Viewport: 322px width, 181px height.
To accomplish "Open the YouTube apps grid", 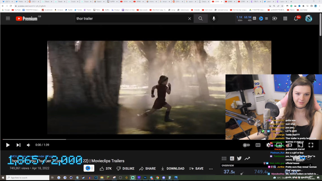I will coord(285,19).
